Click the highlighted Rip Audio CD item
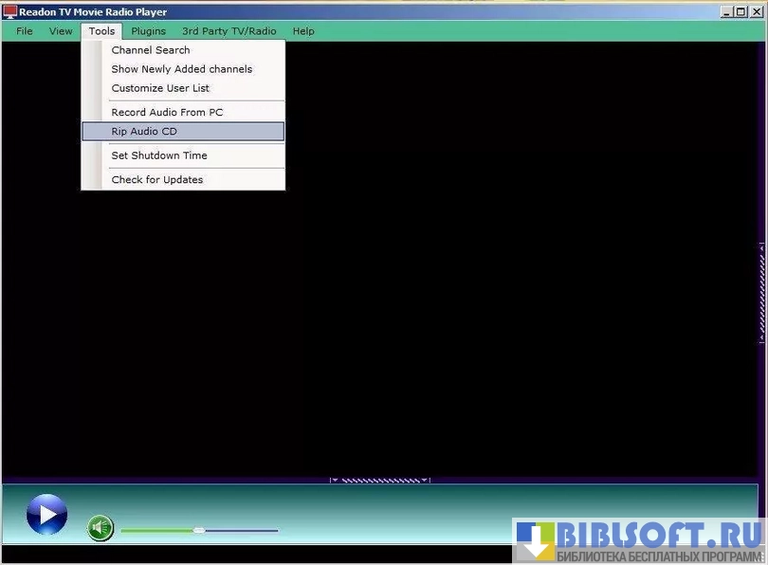Viewport: 768px width, 565px height. tap(144, 132)
